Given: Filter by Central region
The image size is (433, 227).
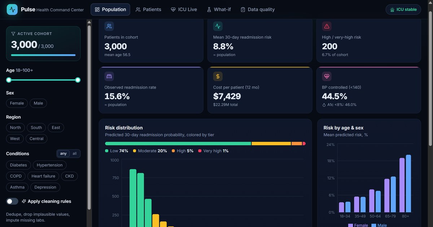Looking at the screenshot, I should coord(36,139).
